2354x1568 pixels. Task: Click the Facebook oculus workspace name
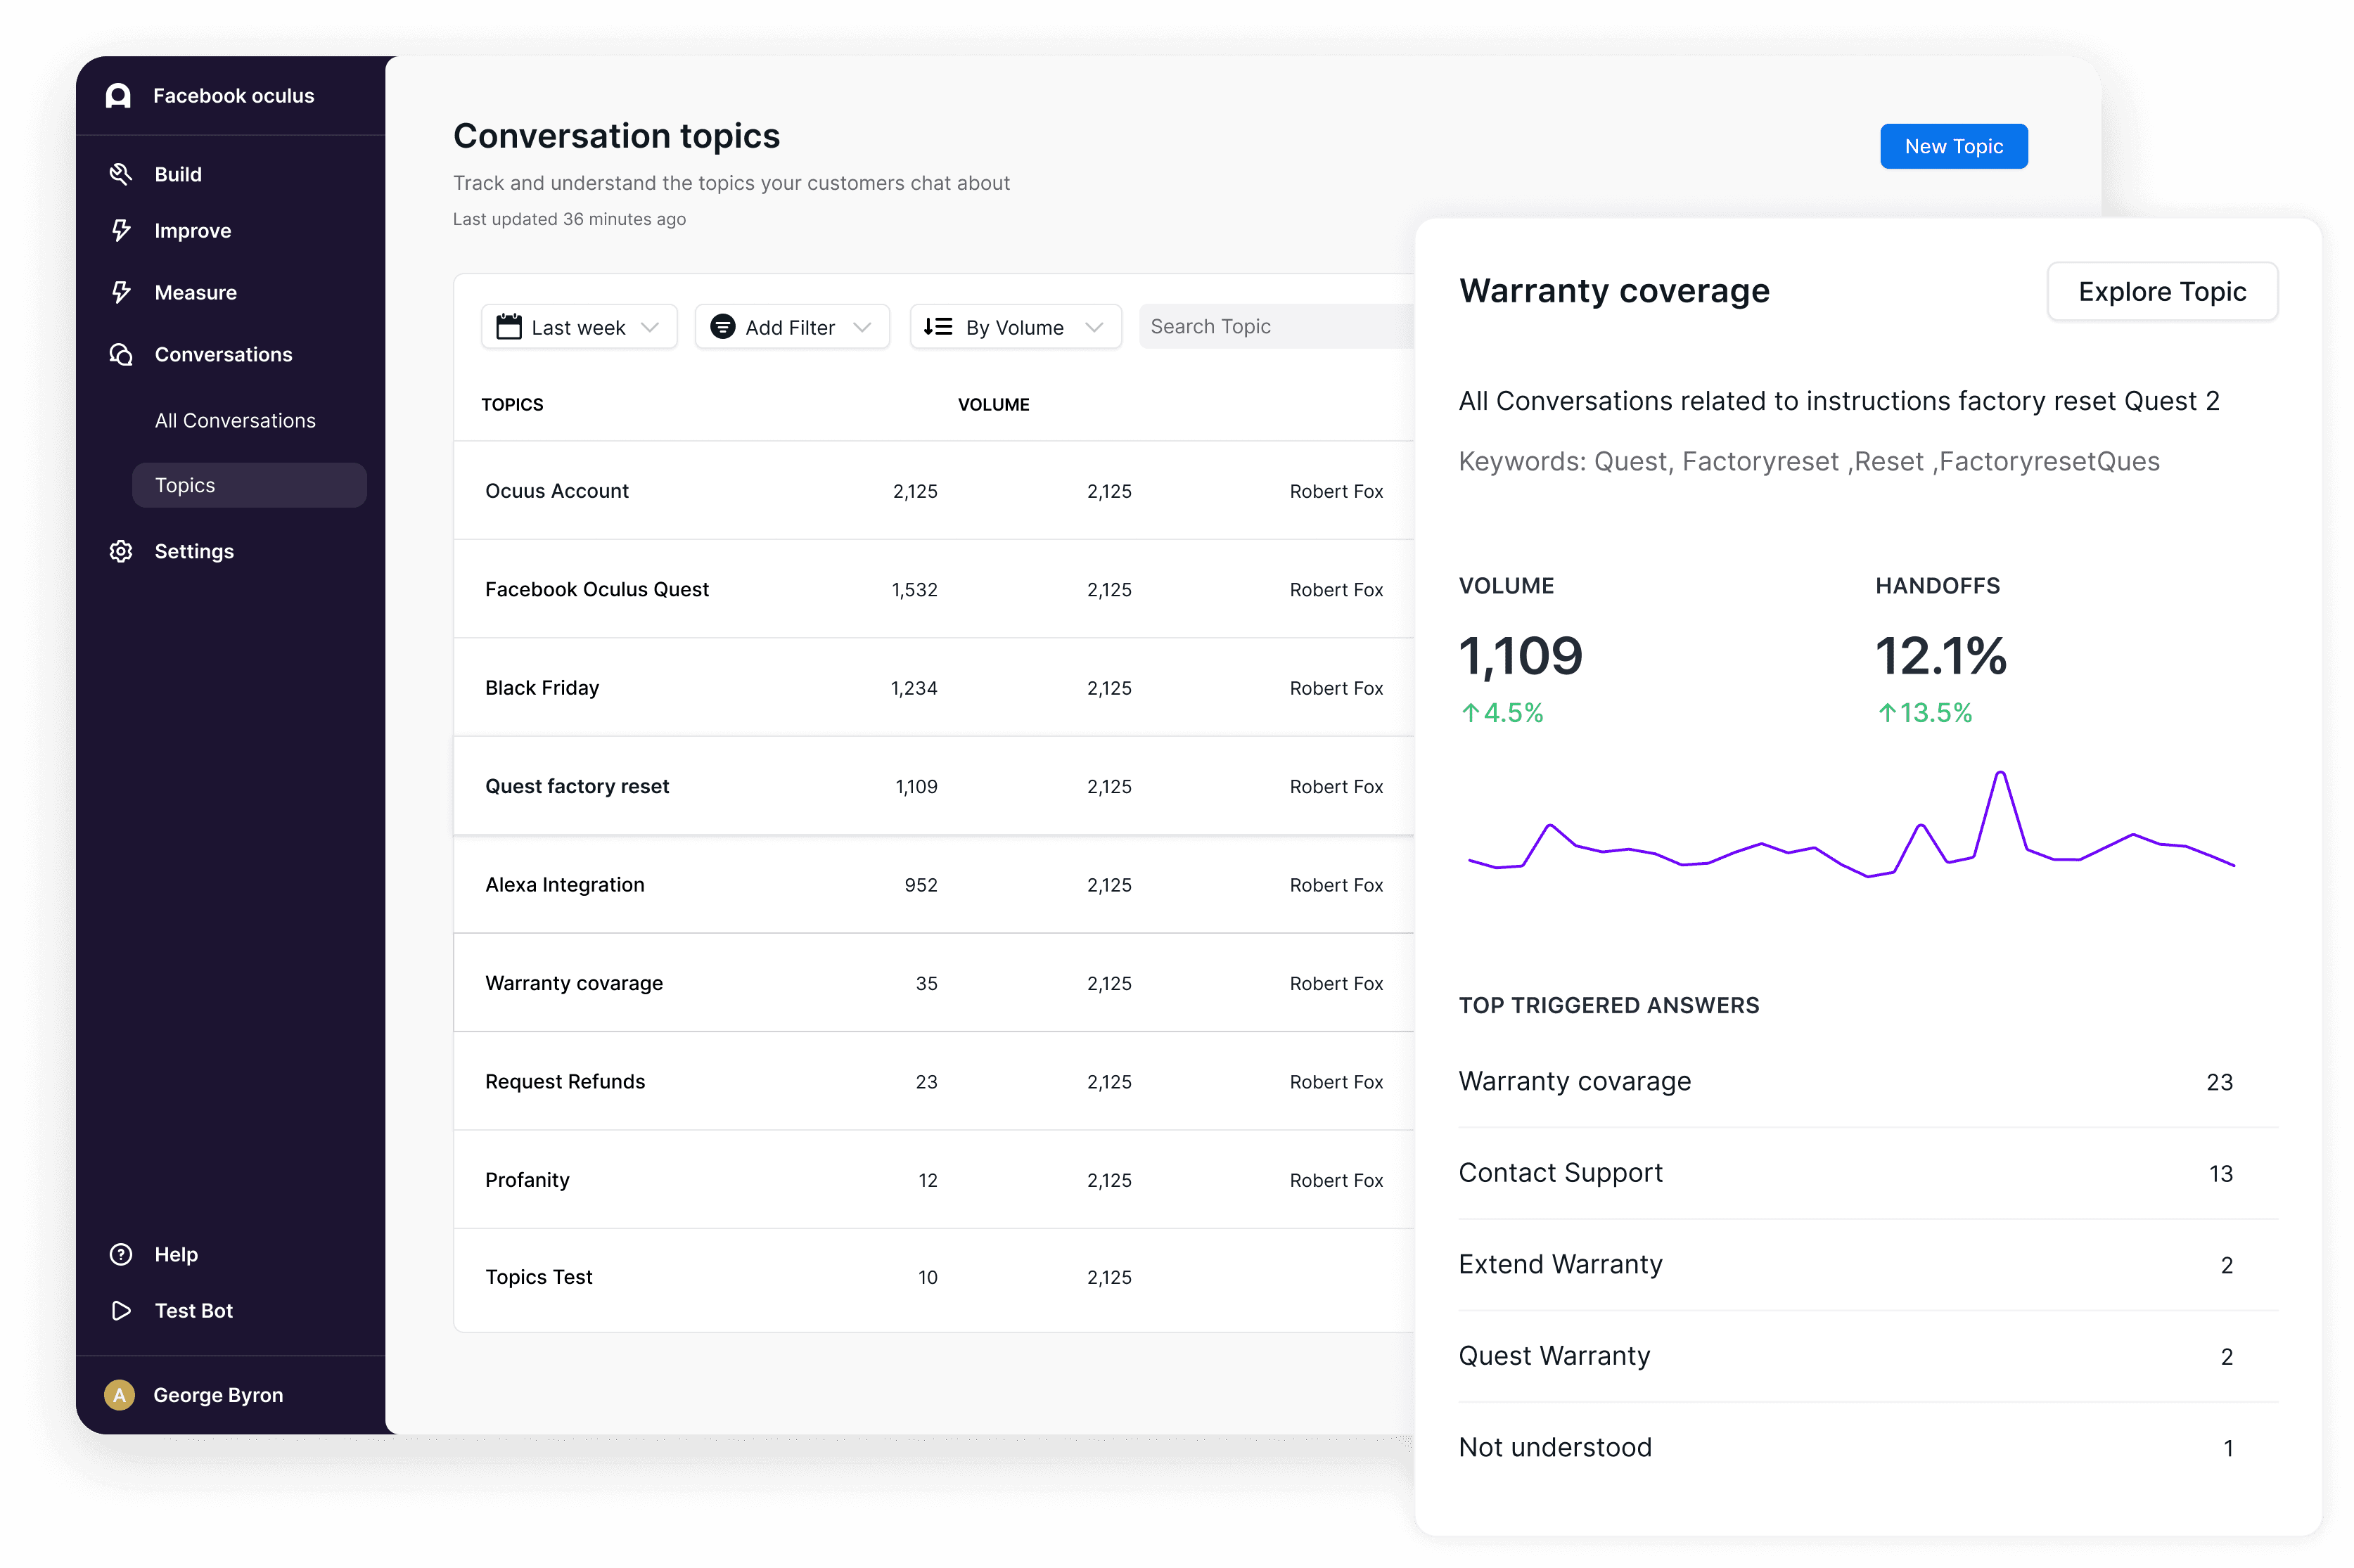234,96
